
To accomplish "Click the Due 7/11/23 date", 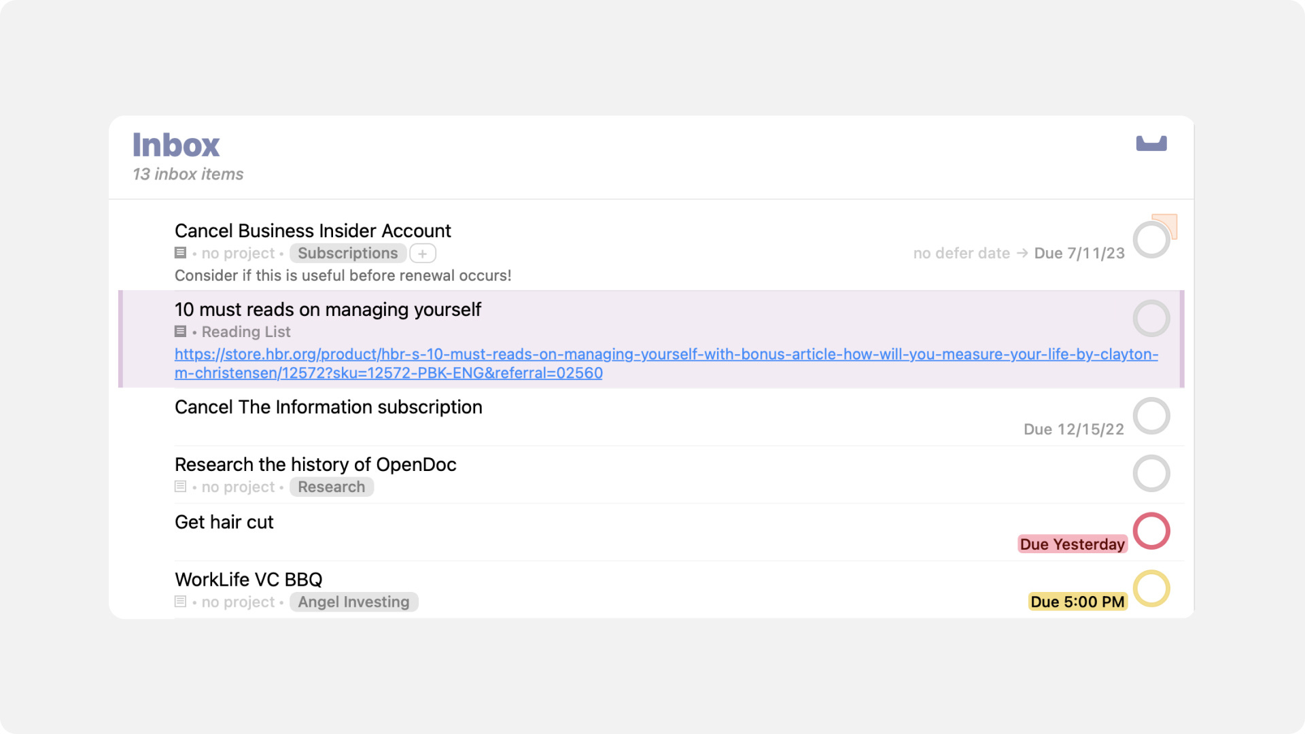I will pyautogui.click(x=1079, y=253).
